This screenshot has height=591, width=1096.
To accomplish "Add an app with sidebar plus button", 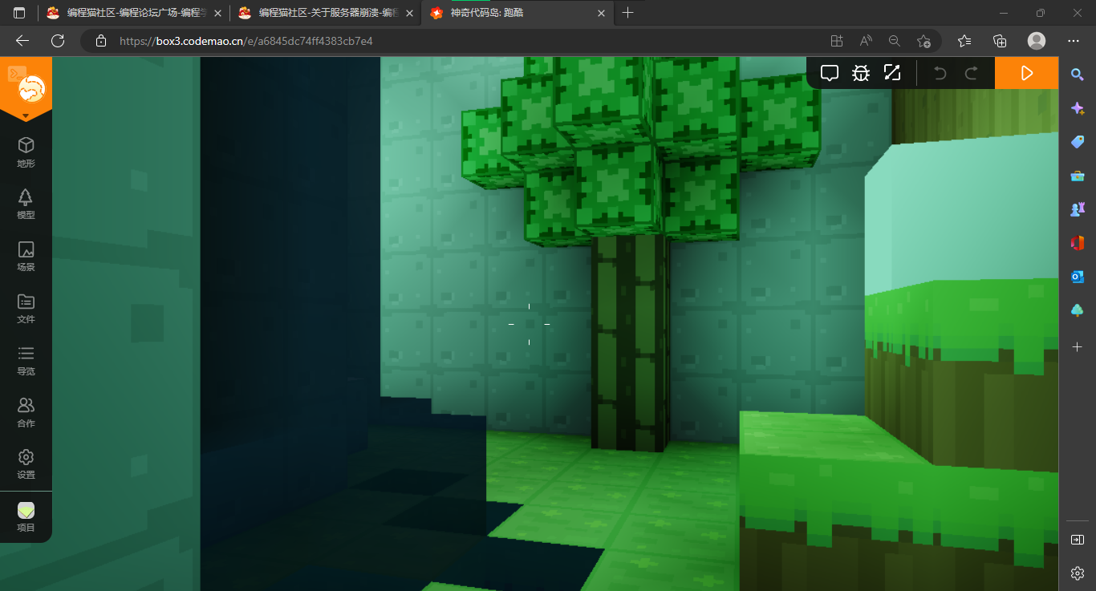I will tap(1078, 346).
